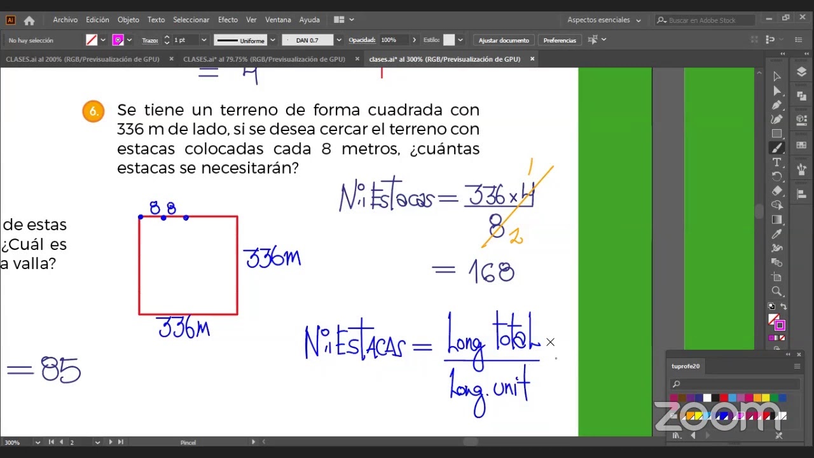Increase stroke weight with stepper
The image size is (814, 458).
click(167, 38)
